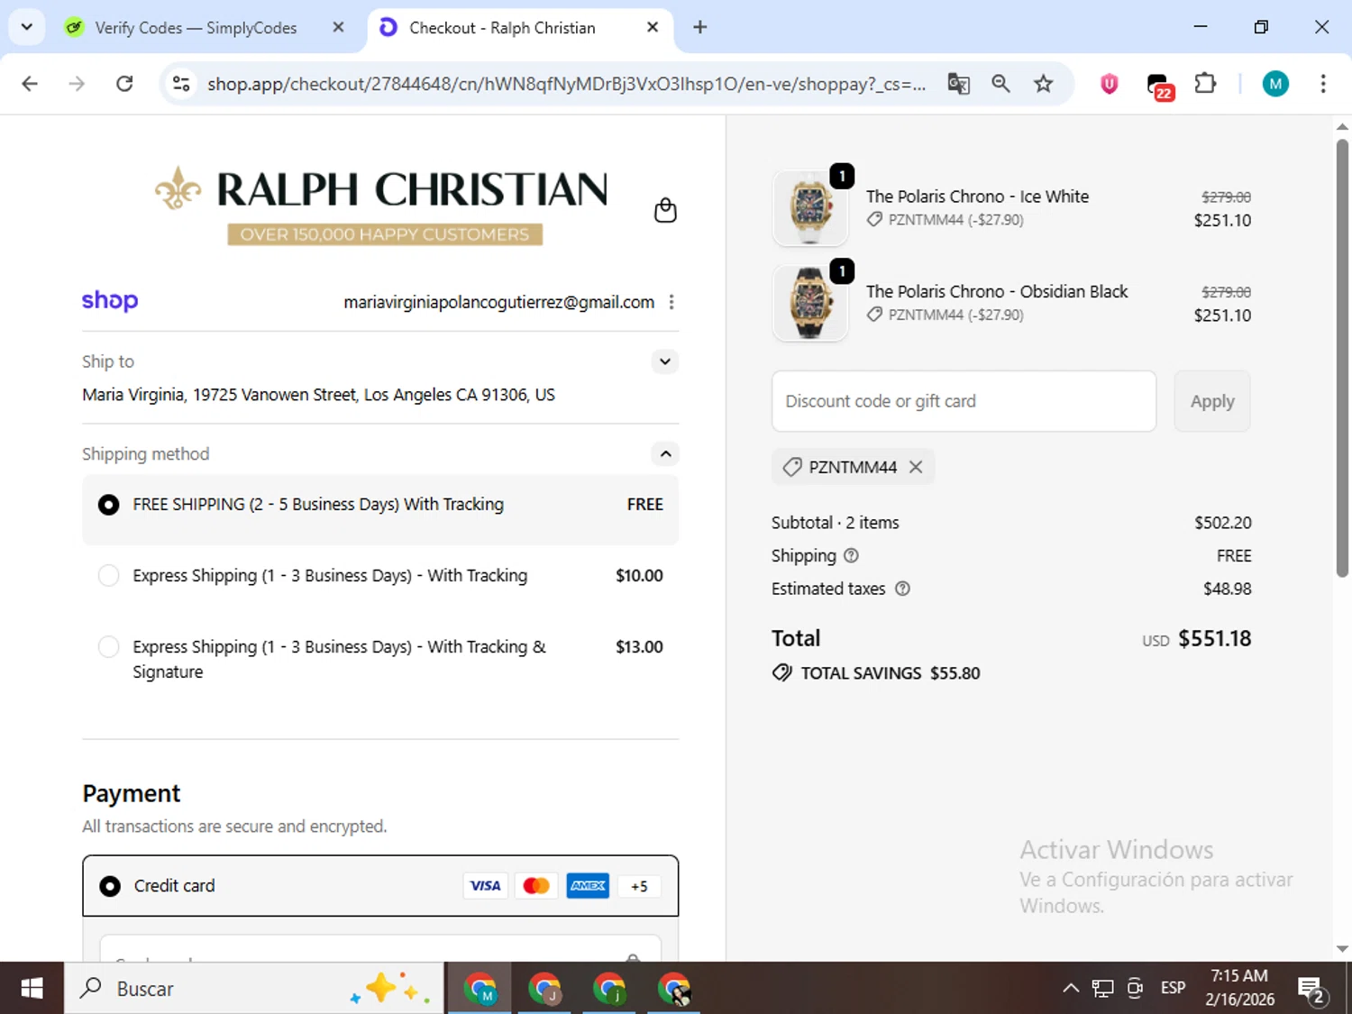This screenshot has width=1352, height=1014.
Task: Click the Total Savings tag icon
Action: point(782,673)
